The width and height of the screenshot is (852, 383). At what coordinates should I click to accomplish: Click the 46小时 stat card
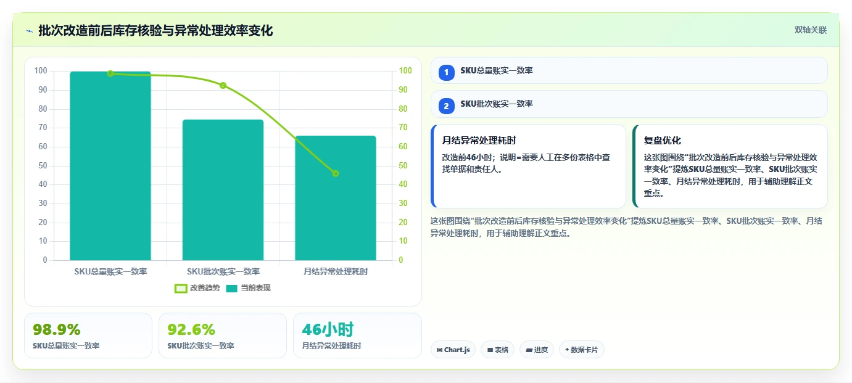pyautogui.click(x=357, y=336)
